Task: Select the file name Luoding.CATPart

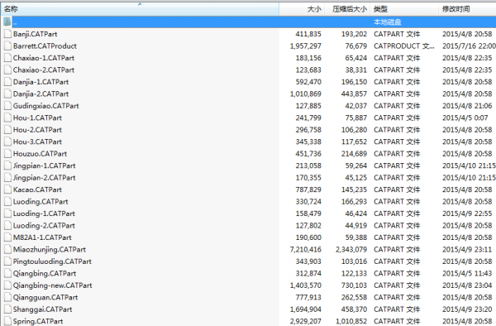Action: point(41,202)
